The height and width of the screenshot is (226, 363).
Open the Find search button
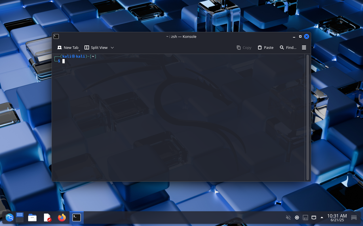(x=288, y=47)
